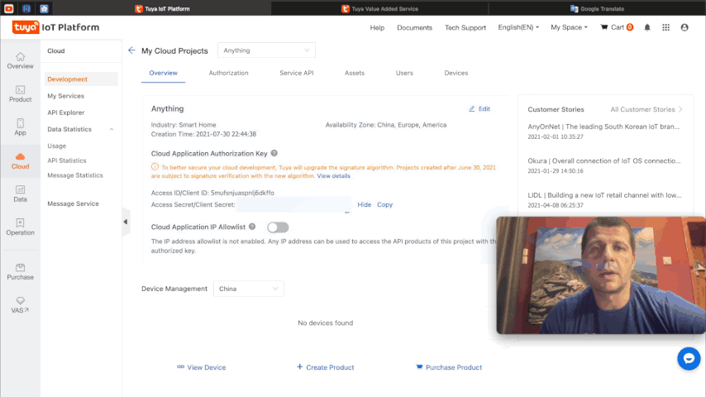Open the China device management dropdown
This screenshot has height=397, width=706.
pos(249,289)
